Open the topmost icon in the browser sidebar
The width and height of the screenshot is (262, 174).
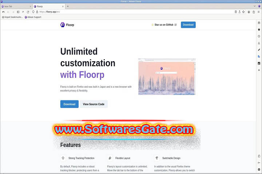click(x=259, y=22)
